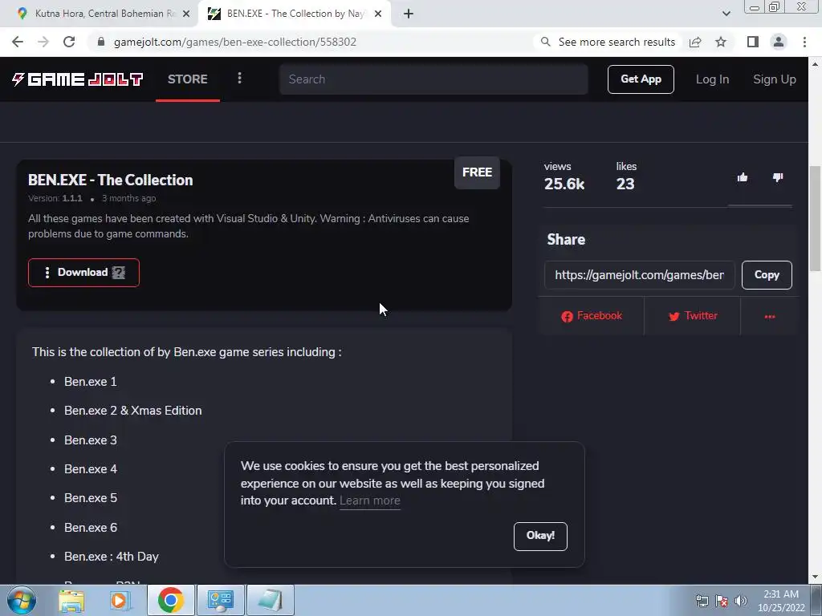Click See more search results magnifier
Viewport: 822px width, 616px height.
(x=545, y=42)
